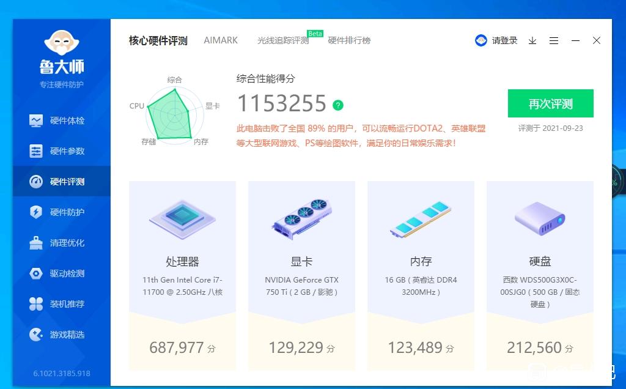
Task: Click 鲁大师 brand name text
Action: (62, 67)
